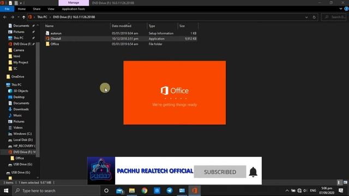Select the autorun file
This screenshot has height=196, width=349.
[x=56, y=33]
